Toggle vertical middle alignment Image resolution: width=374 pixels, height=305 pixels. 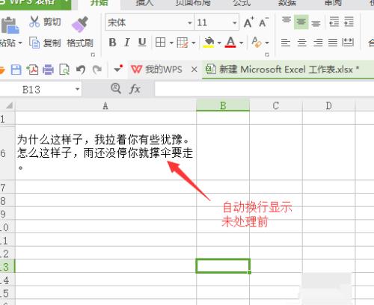(x=301, y=22)
